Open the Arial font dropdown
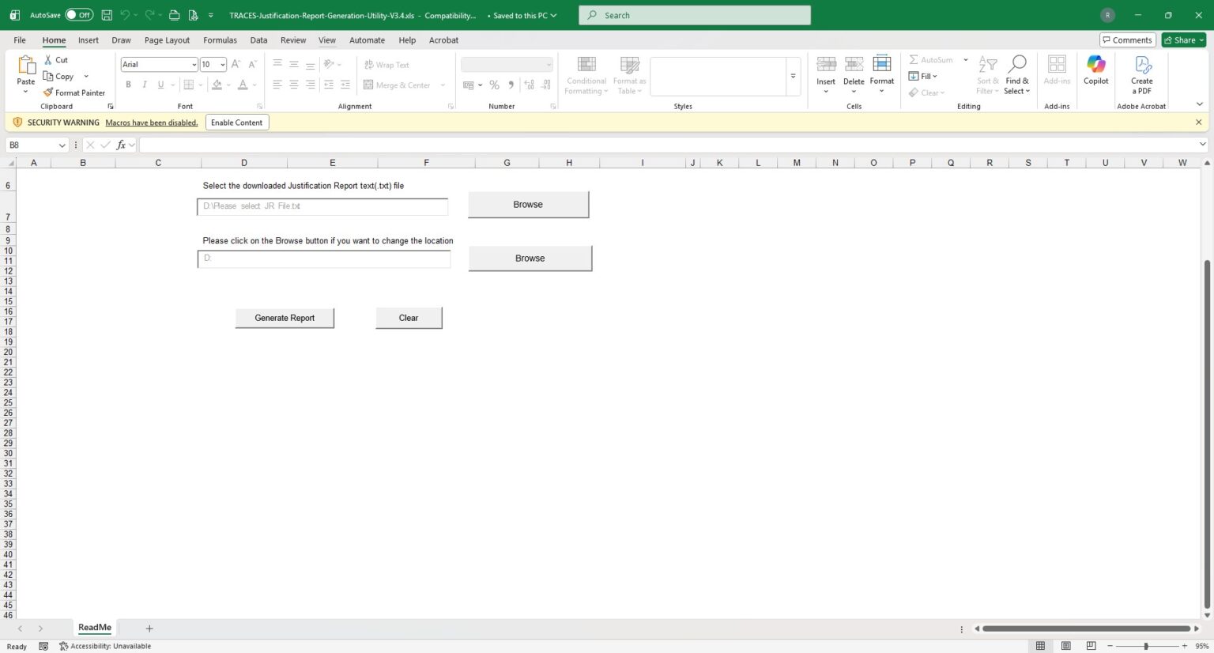 point(193,64)
